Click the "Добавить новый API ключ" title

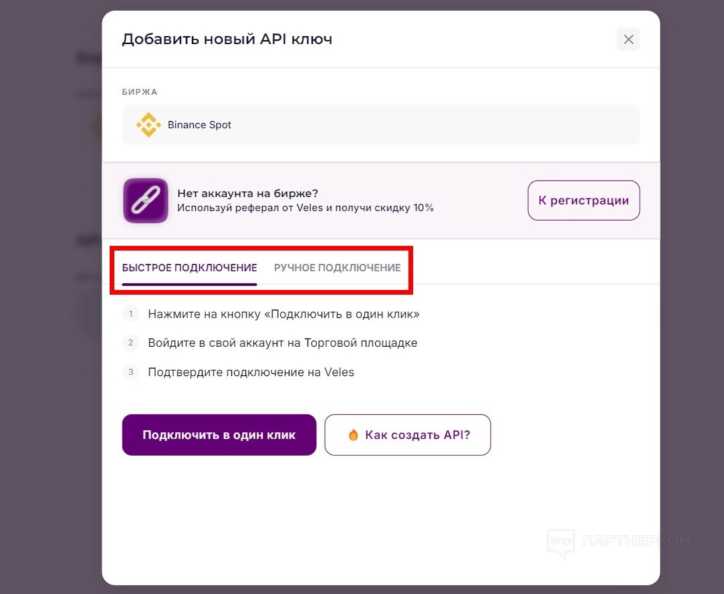click(227, 39)
